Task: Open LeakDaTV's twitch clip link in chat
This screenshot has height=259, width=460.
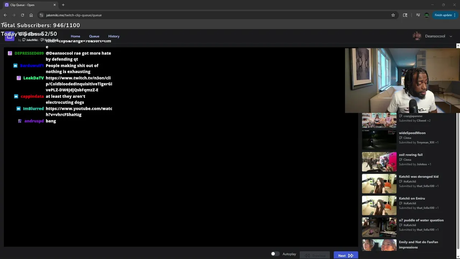Action: (x=79, y=84)
